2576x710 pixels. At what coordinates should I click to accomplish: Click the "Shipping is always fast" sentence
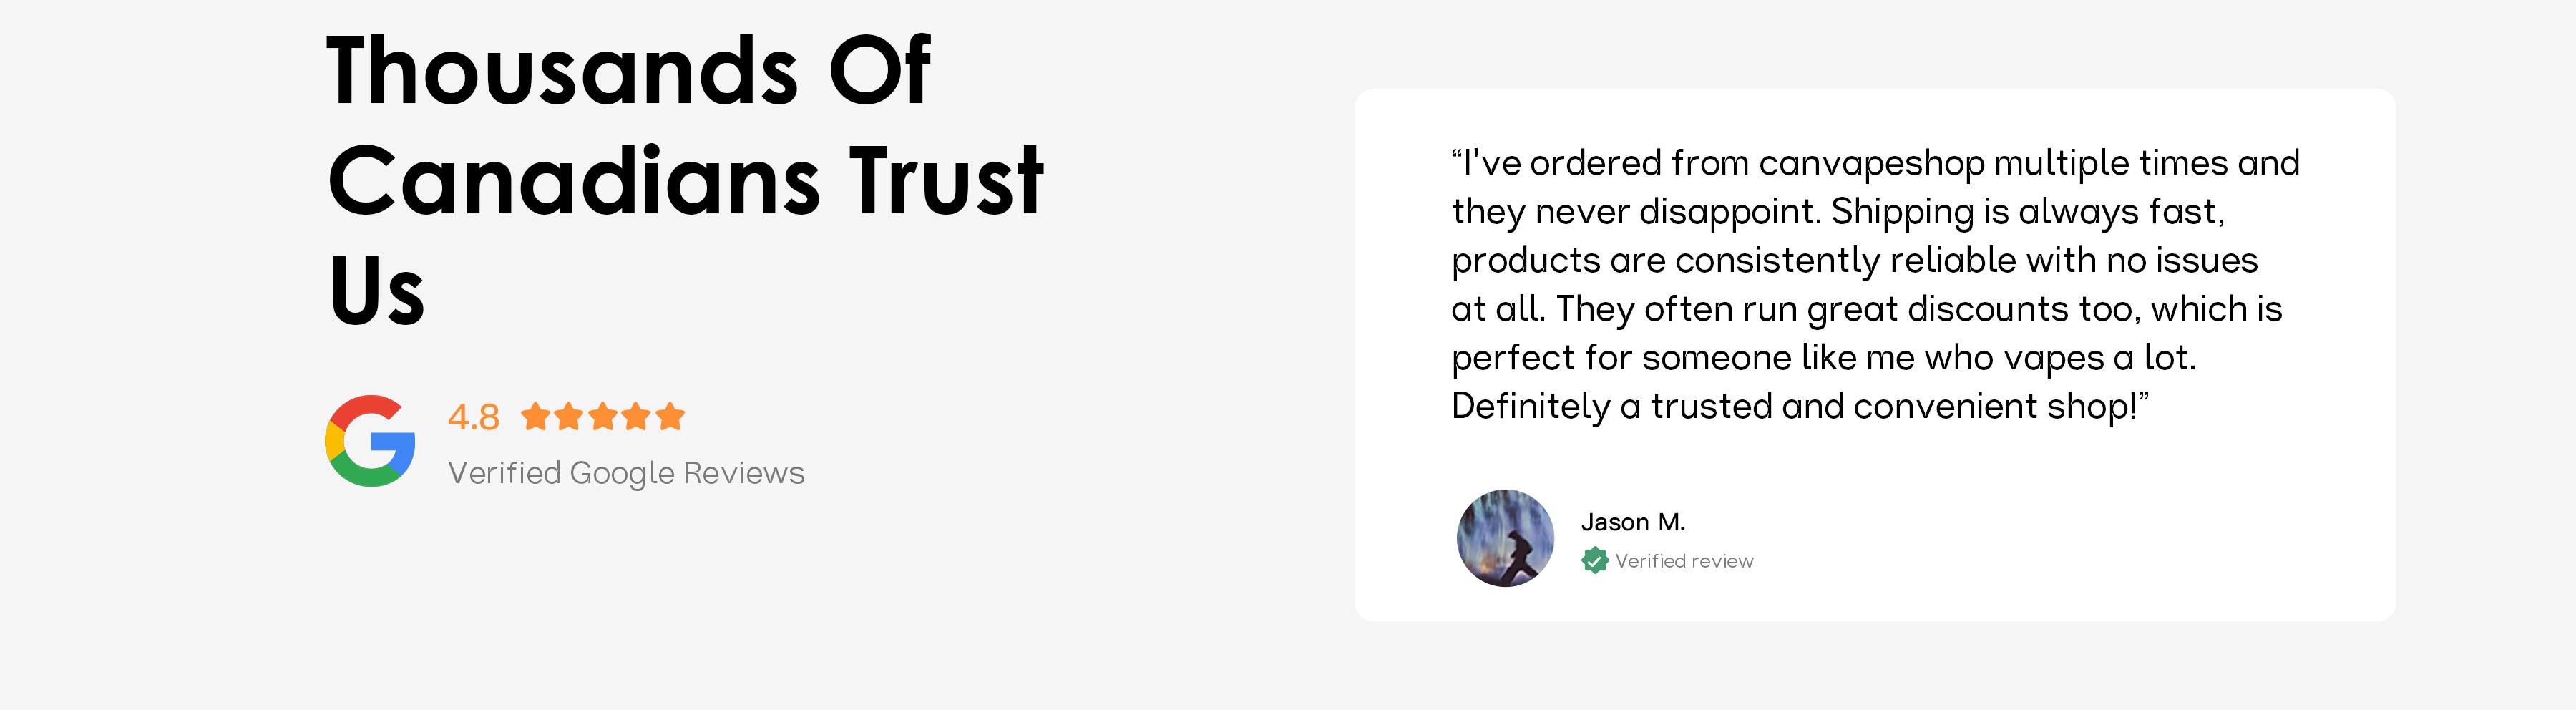2027,212
